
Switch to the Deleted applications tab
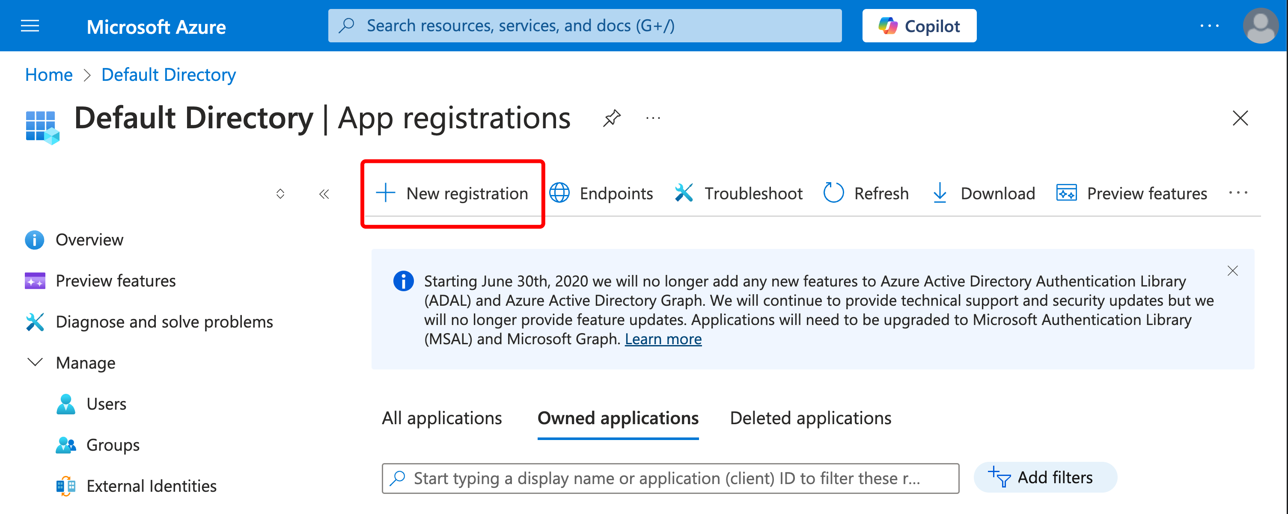(x=810, y=418)
